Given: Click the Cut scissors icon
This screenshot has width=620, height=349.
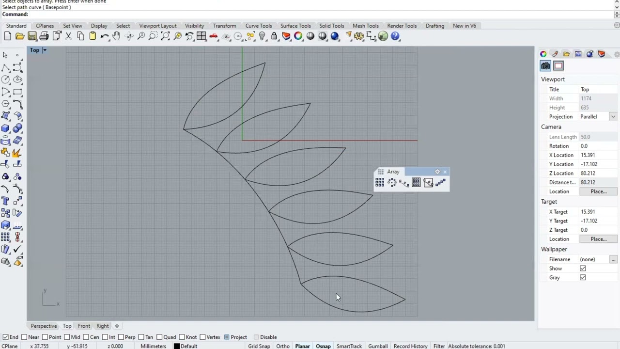Looking at the screenshot, I should (68, 36).
